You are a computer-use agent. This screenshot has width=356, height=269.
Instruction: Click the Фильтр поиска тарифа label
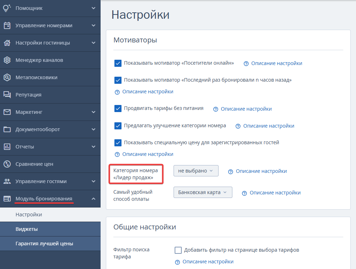click(x=131, y=253)
